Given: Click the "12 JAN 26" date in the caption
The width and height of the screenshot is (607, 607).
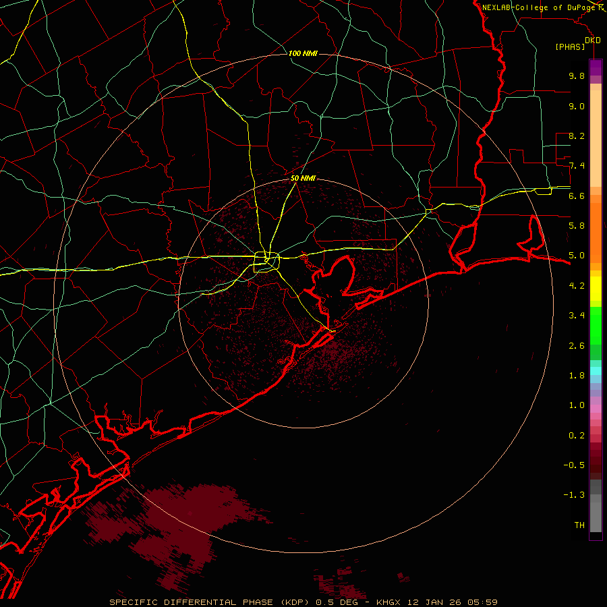Looking at the screenshot, I should pos(434,602).
